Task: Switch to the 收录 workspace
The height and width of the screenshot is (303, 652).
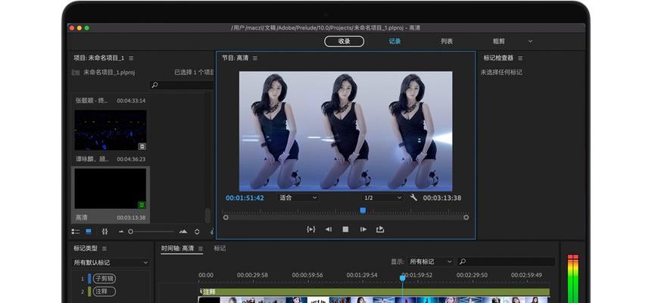Action: 345,41
